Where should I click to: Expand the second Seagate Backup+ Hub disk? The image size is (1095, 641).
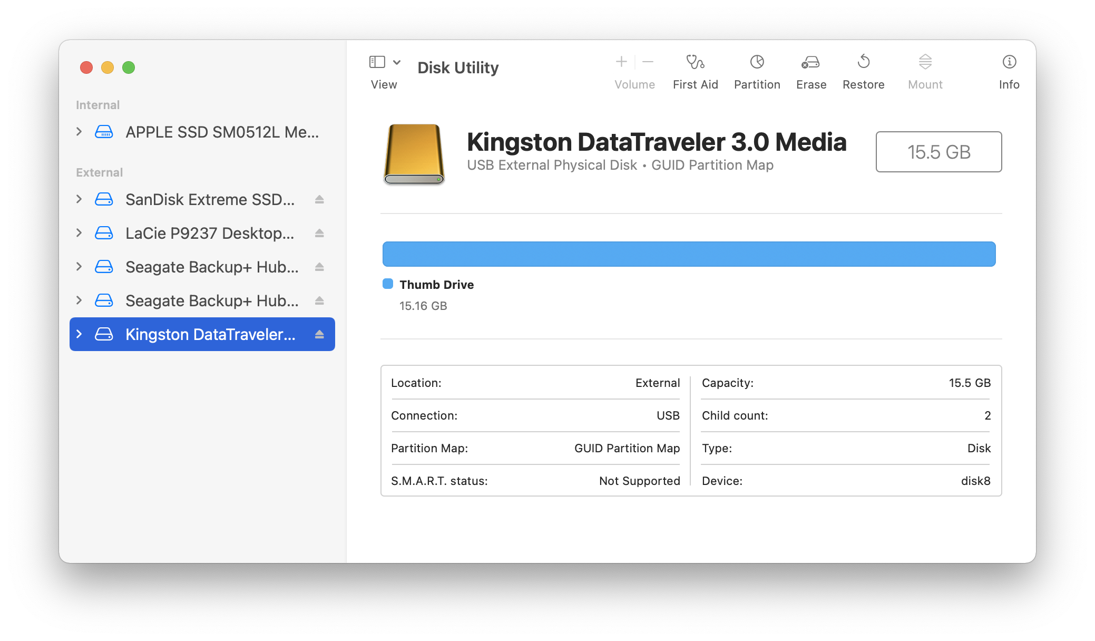[x=79, y=300]
